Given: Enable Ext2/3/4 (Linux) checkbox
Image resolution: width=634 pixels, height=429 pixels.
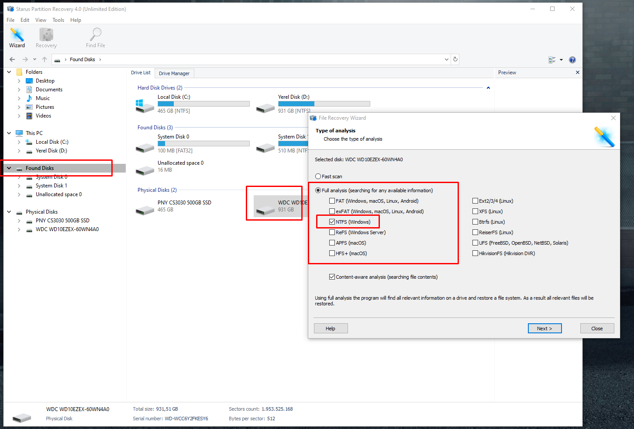Looking at the screenshot, I should pyautogui.click(x=475, y=201).
